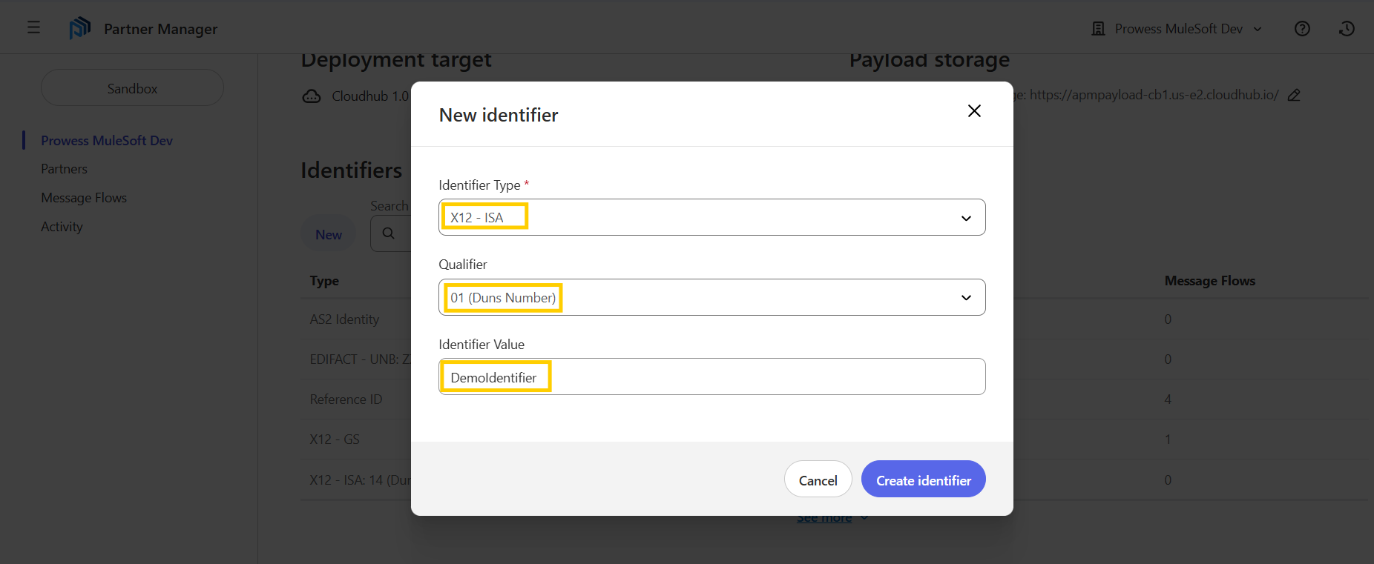1374x564 pixels.
Task: Select Prowess MuleSoft Dev in sidebar
Action: tap(107, 141)
